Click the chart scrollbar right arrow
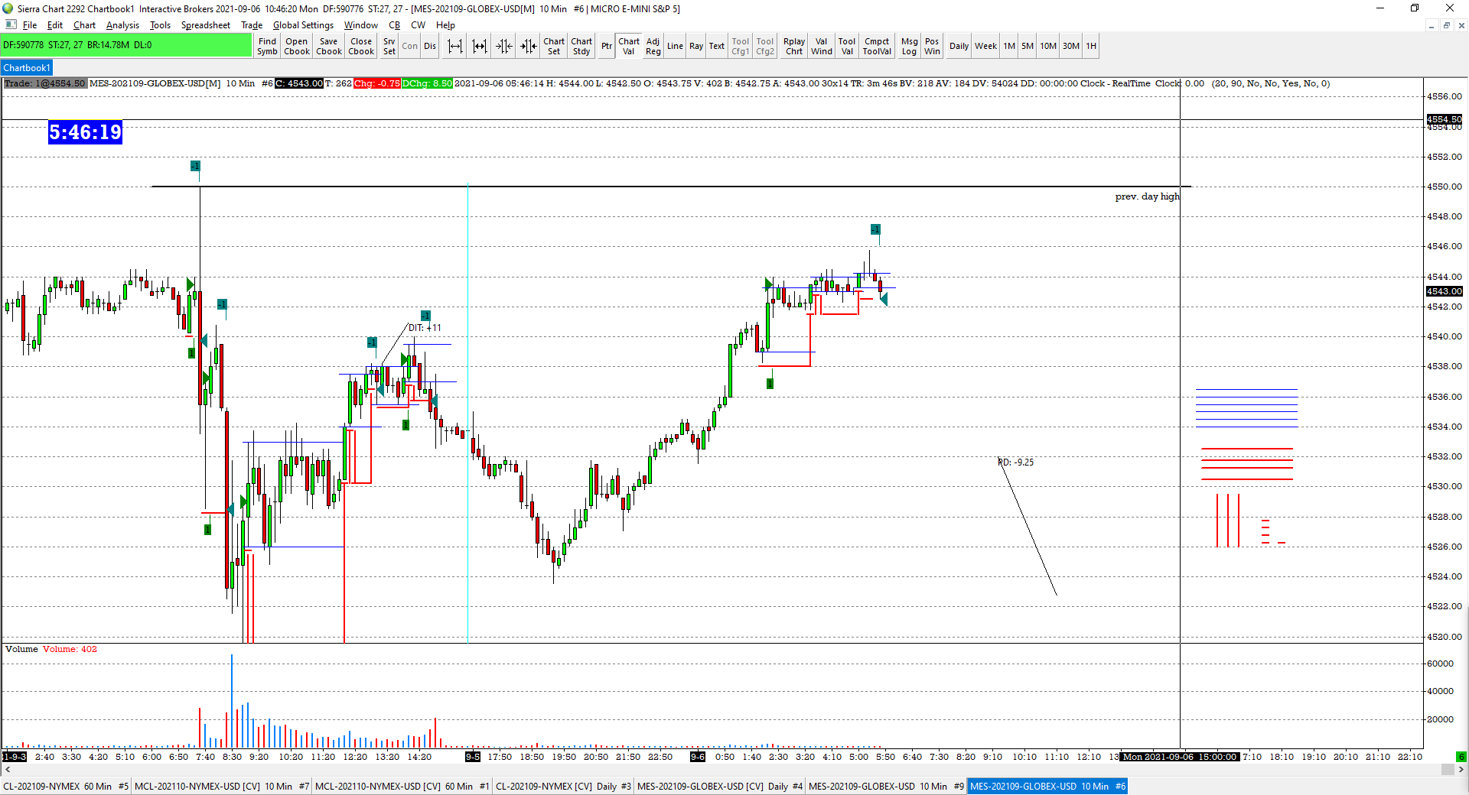 click(x=1461, y=770)
